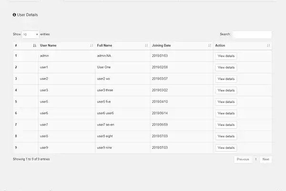Click the joining date 2018/03/07

160,79
